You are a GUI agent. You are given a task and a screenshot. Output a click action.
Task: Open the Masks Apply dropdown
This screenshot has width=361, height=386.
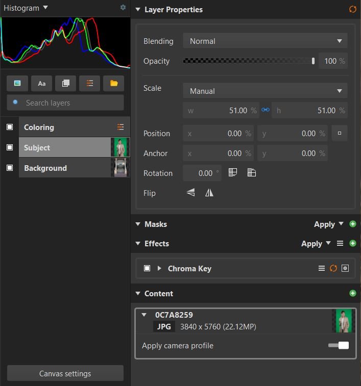[x=328, y=224]
